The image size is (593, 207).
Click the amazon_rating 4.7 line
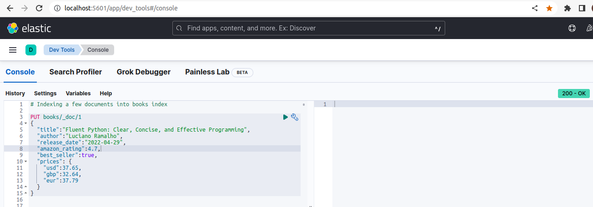coord(69,149)
